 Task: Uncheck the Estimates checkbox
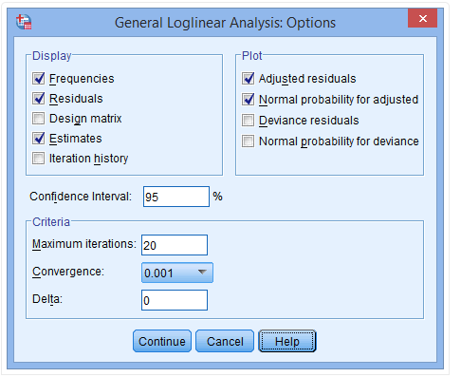pyautogui.click(x=39, y=139)
